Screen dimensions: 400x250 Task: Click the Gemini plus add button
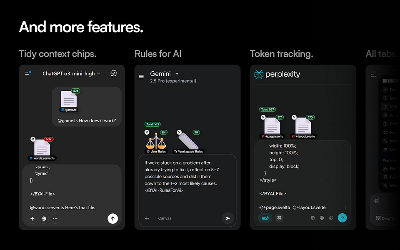click(147, 218)
